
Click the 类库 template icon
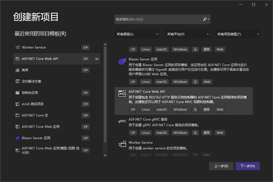coord(17,70)
